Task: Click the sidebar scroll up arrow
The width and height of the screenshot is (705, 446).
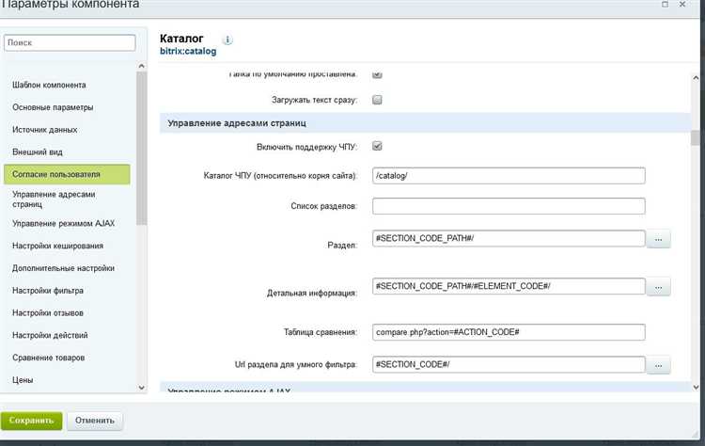Action: [142, 66]
